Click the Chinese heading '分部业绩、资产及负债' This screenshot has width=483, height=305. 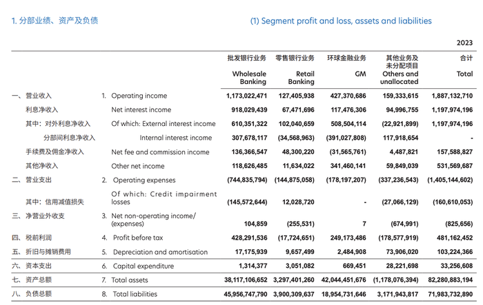click(55, 21)
